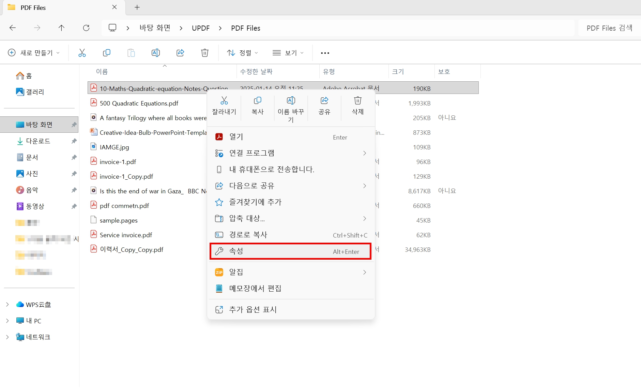Open the 정렬 sort dropdown
Viewport: 641px width, 389px height.
[x=242, y=53]
